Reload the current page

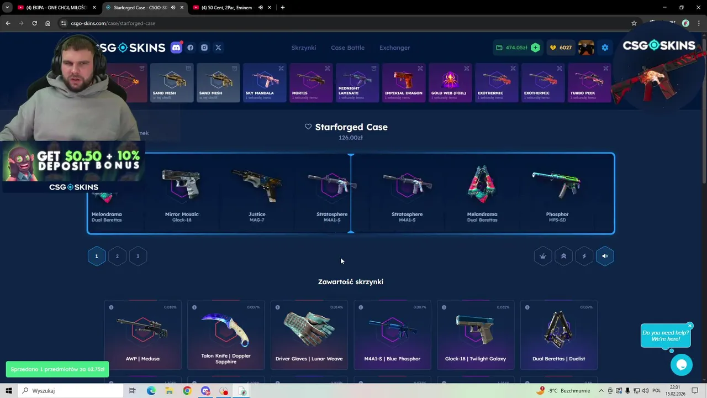tap(34, 23)
